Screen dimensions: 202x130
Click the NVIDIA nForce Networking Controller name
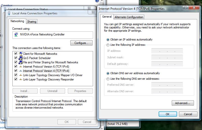pyautogui.click(x=42, y=34)
